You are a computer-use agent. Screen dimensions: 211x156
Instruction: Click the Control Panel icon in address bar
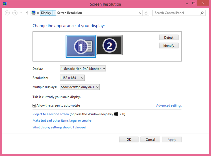pos(34,13)
